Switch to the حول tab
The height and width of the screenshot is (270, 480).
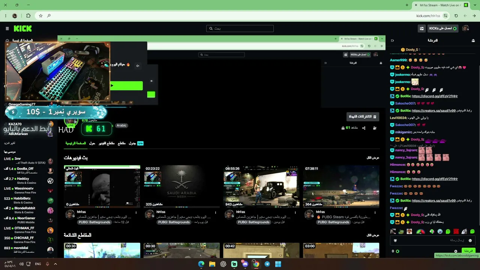coord(92,143)
